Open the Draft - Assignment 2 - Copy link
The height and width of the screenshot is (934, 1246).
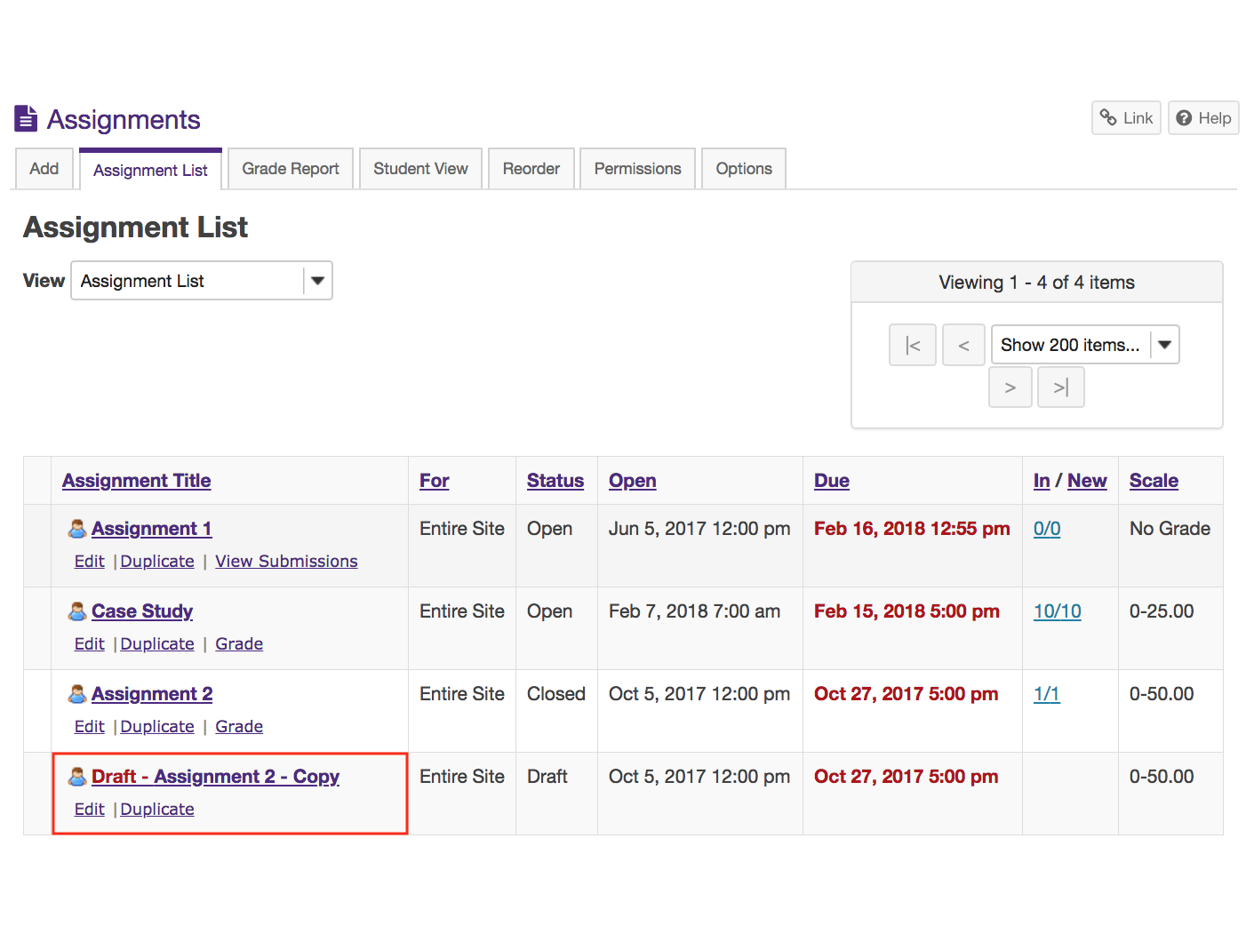click(x=215, y=777)
